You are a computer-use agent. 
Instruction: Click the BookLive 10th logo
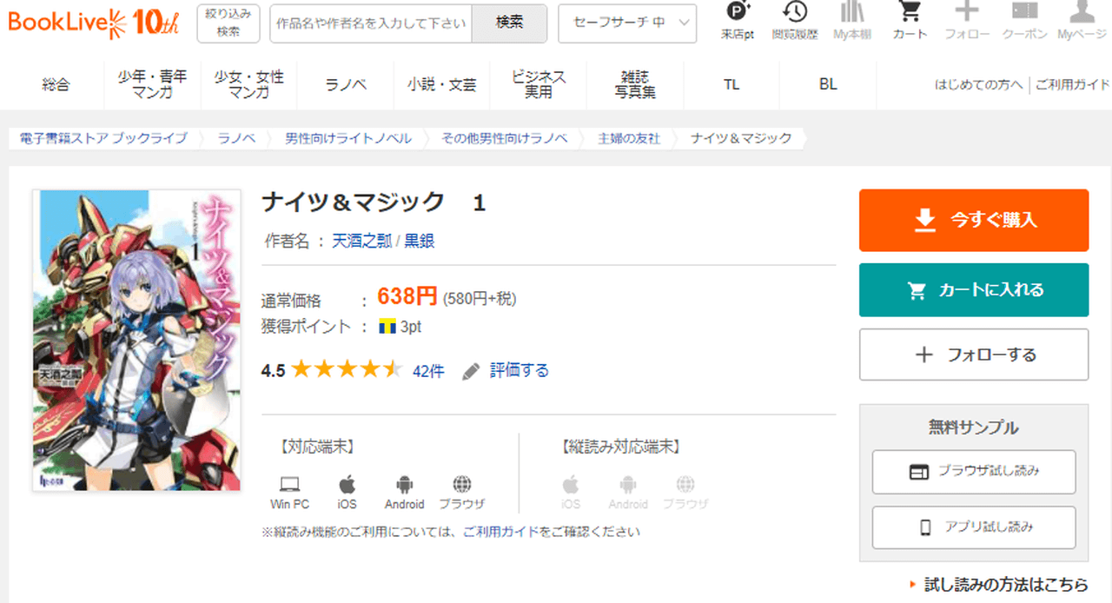point(93,23)
